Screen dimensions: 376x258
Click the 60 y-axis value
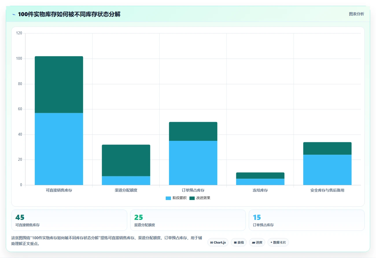coord(20,109)
